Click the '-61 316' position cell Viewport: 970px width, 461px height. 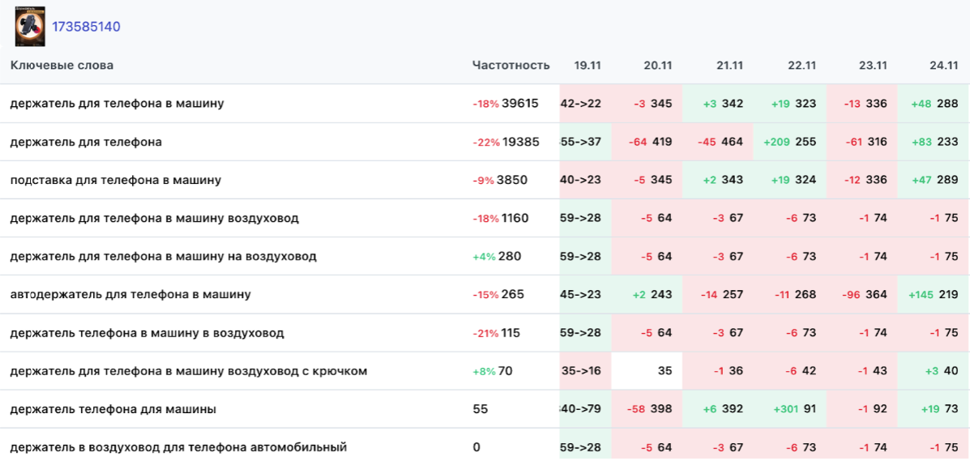[861, 142]
